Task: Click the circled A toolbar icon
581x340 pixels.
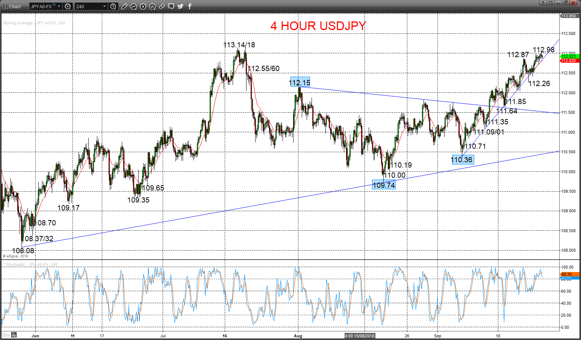Action: pyautogui.click(x=153, y=6)
